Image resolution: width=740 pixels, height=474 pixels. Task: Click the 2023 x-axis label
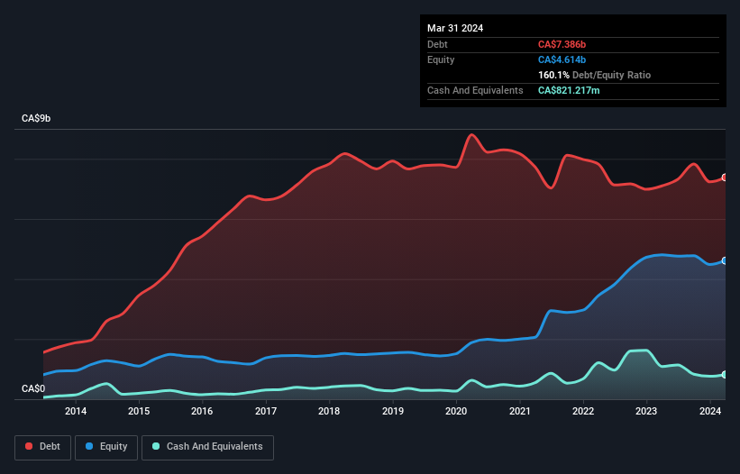(x=646, y=411)
